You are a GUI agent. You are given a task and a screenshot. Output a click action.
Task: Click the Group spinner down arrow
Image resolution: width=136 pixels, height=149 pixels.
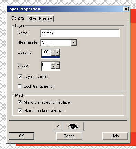(x=53, y=67)
